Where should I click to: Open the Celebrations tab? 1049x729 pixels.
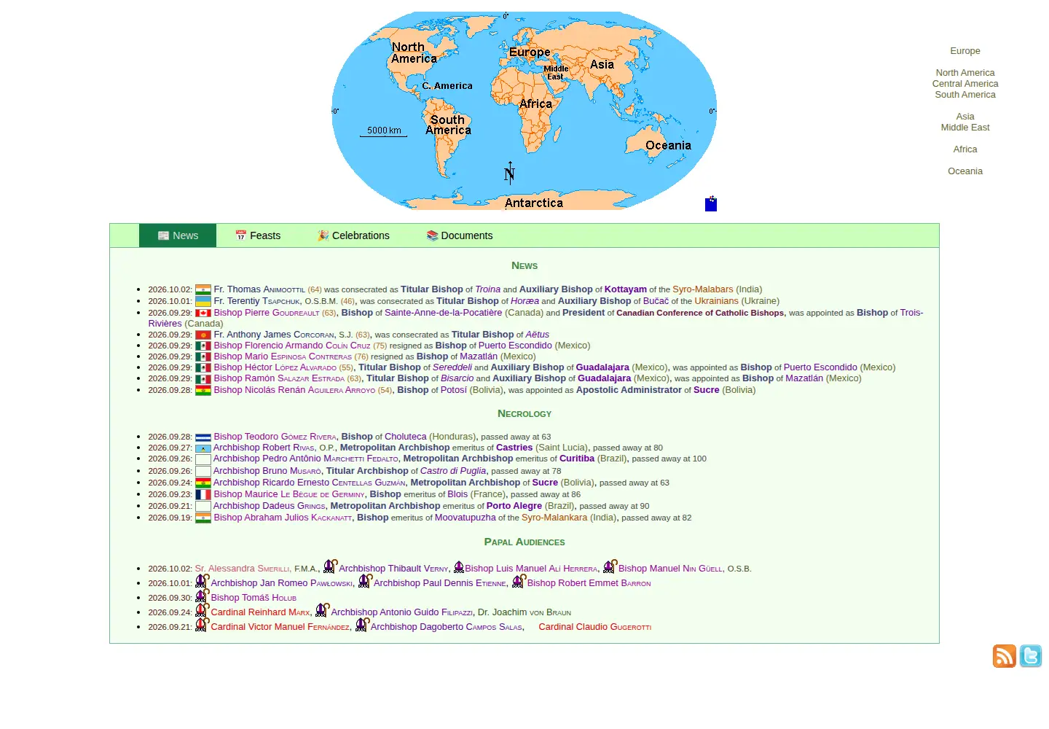(x=353, y=235)
